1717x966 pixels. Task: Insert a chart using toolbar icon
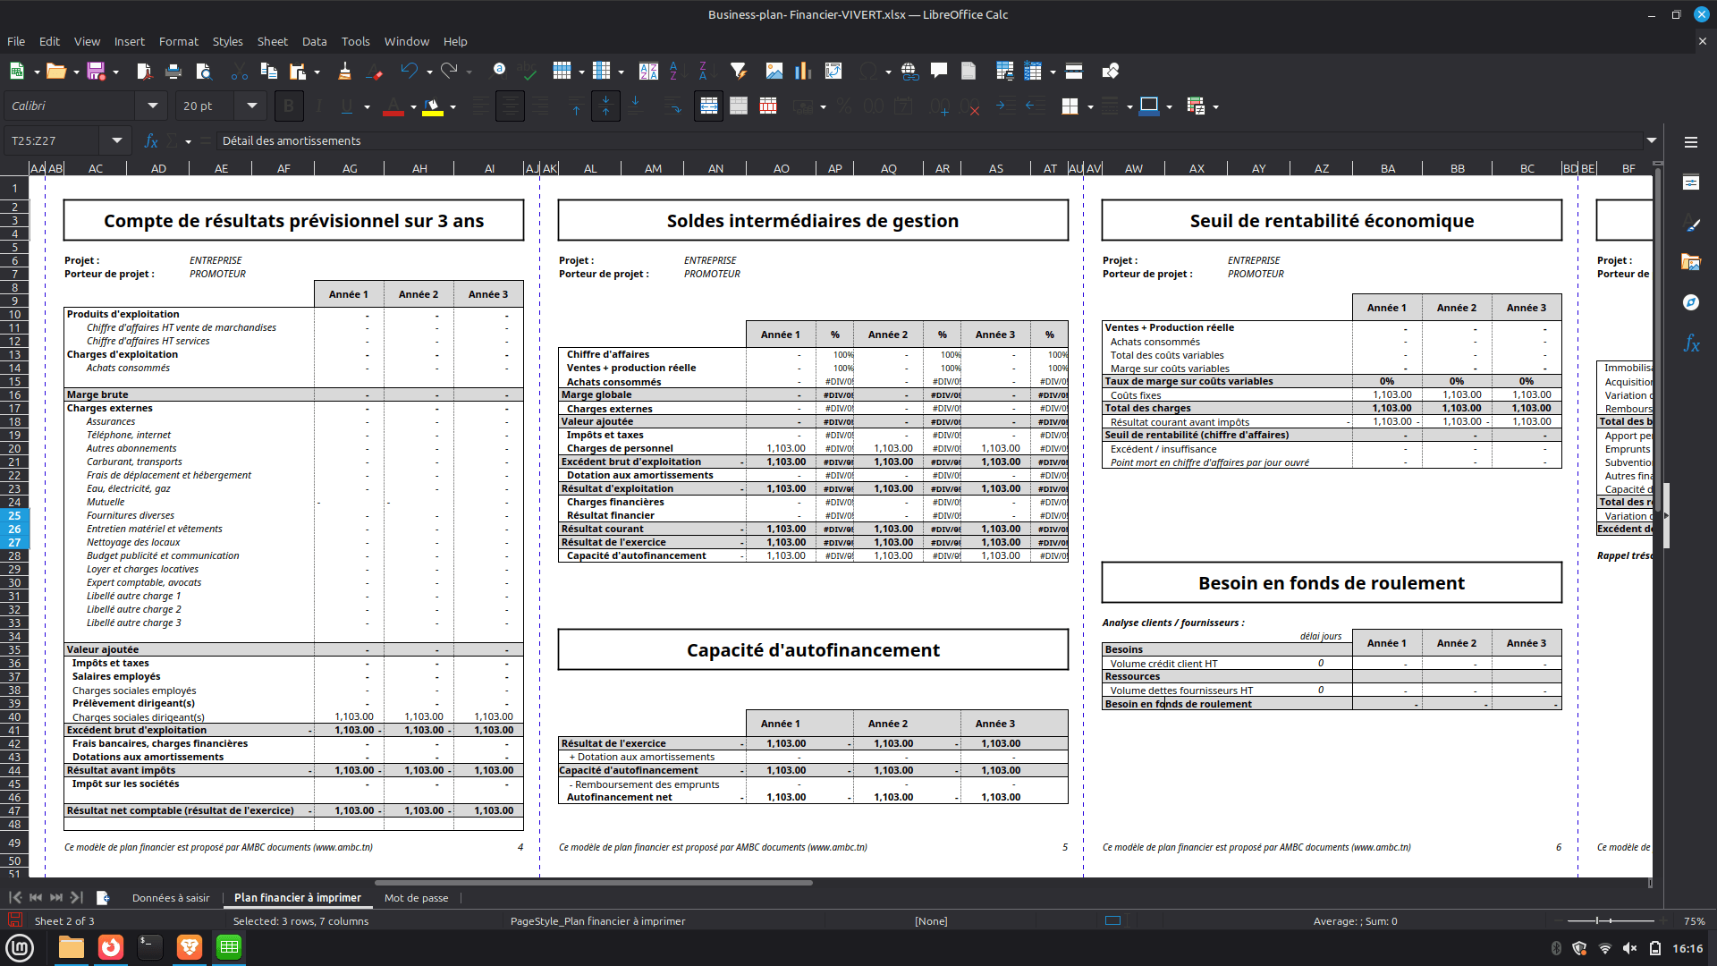pos(803,72)
